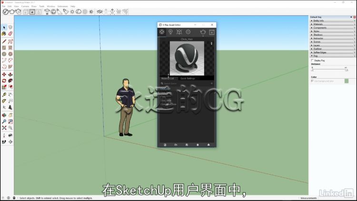This screenshot has width=357, height=201.
Task: Expand the Shadows tray panel
Action: tap(332, 35)
